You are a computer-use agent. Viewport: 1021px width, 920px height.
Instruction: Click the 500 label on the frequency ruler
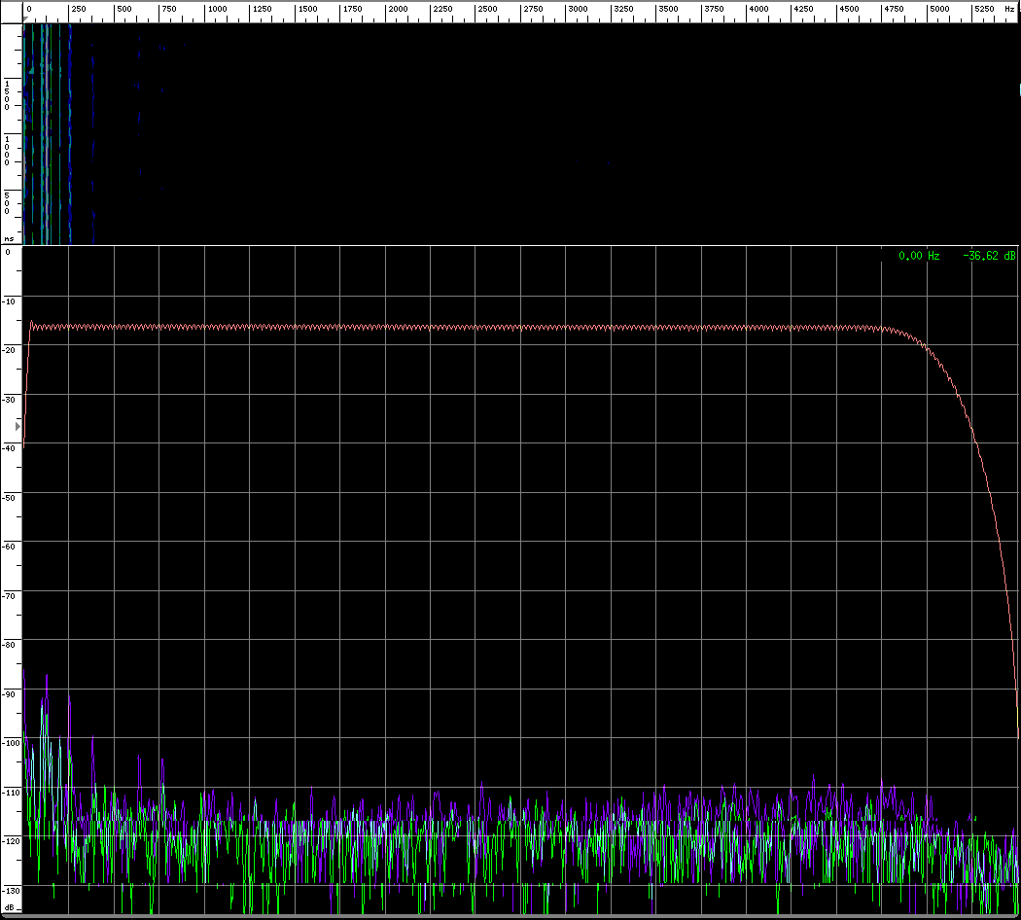click(x=123, y=9)
